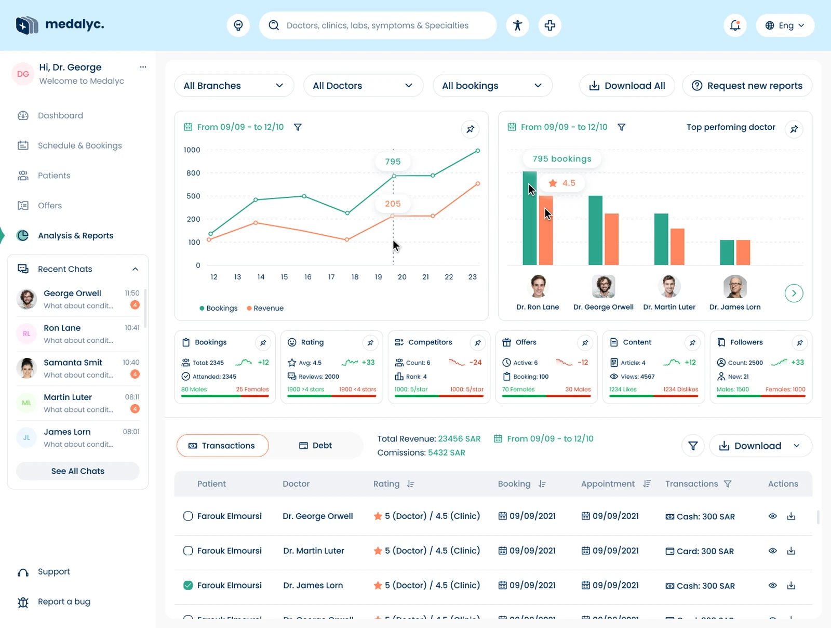Image resolution: width=831 pixels, height=628 pixels.
Task: Click the recent chats scrollbar
Action: point(145,309)
